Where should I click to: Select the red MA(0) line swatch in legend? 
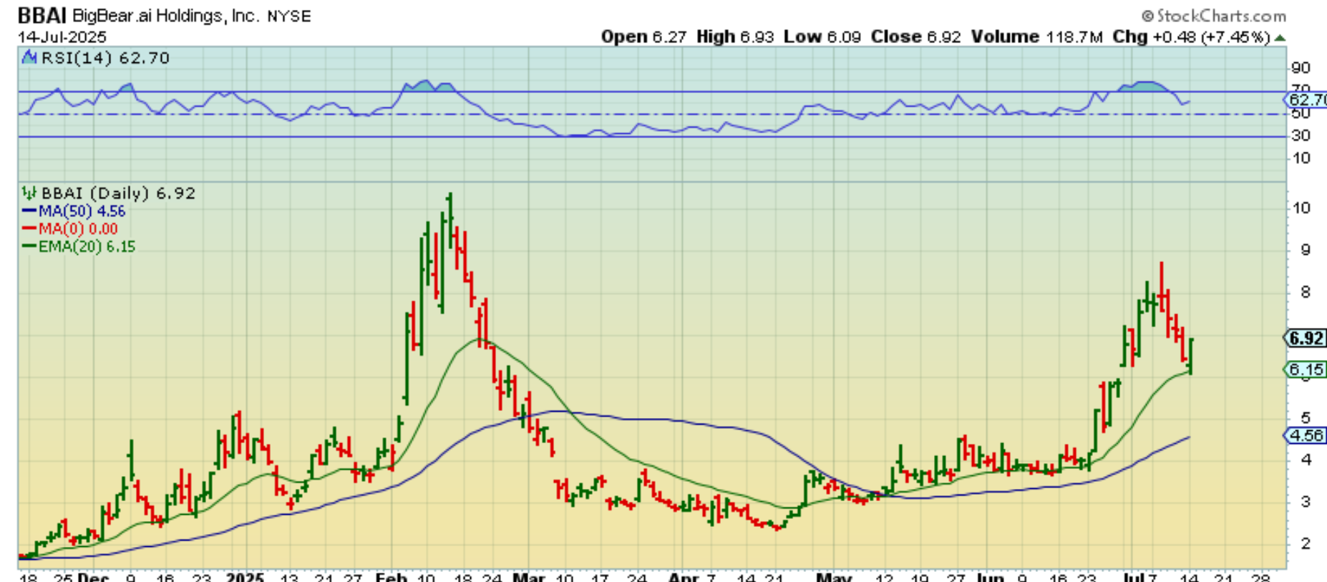click(x=29, y=228)
